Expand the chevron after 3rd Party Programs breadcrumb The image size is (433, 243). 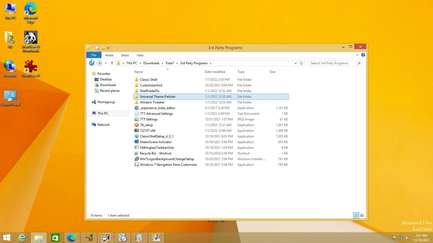[x=211, y=63]
